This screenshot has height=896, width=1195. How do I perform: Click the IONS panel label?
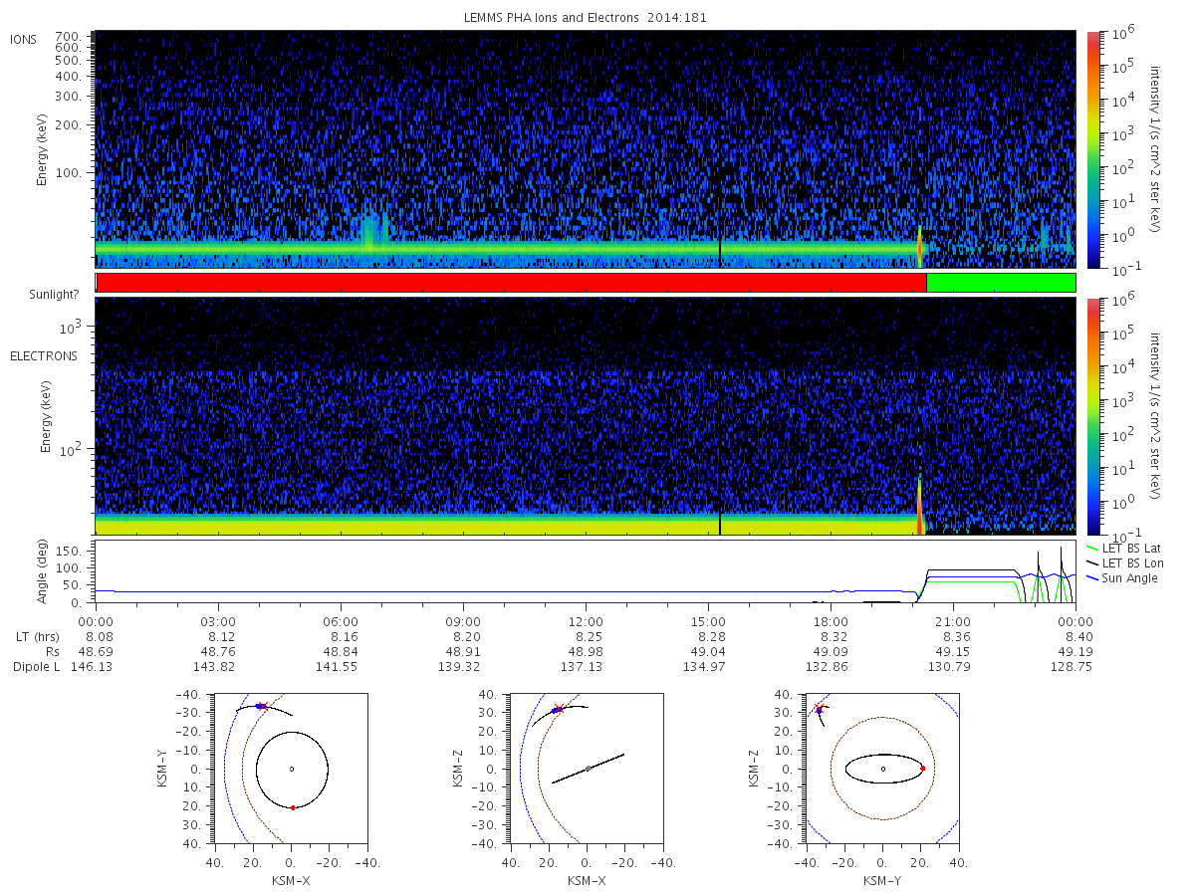coord(24,39)
